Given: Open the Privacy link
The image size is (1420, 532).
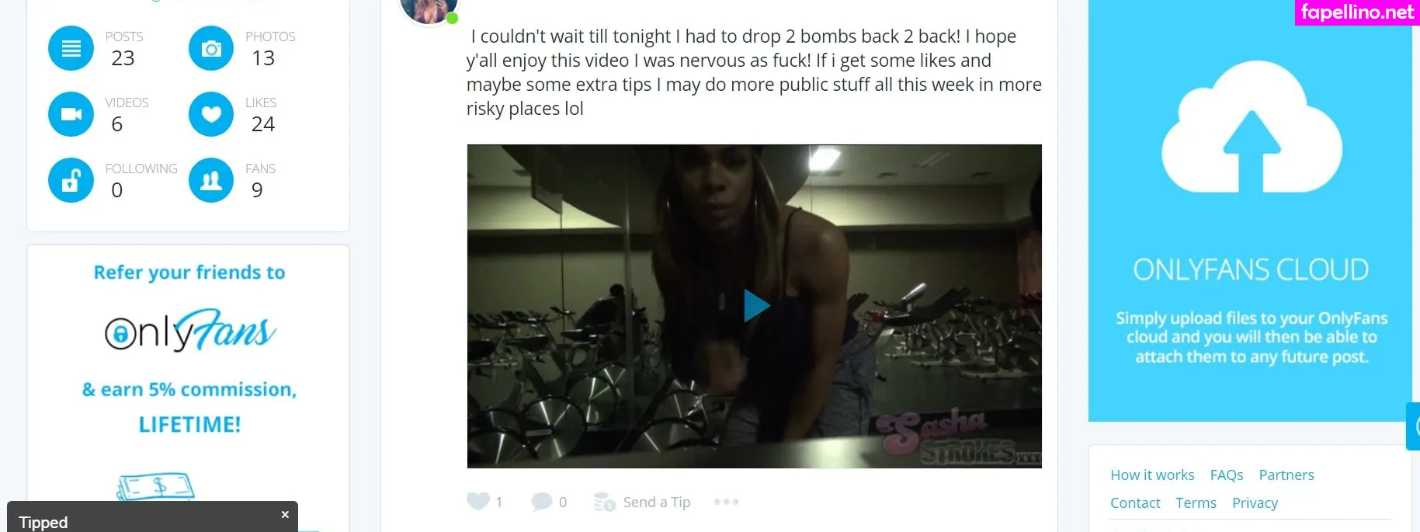Looking at the screenshot, I should [x=1255, y=502].
